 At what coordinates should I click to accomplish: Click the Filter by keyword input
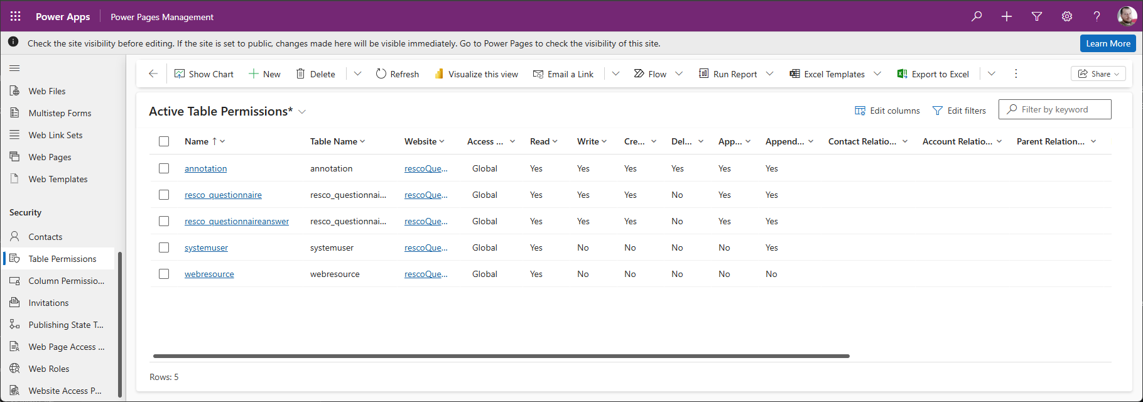pos(1055,109)
